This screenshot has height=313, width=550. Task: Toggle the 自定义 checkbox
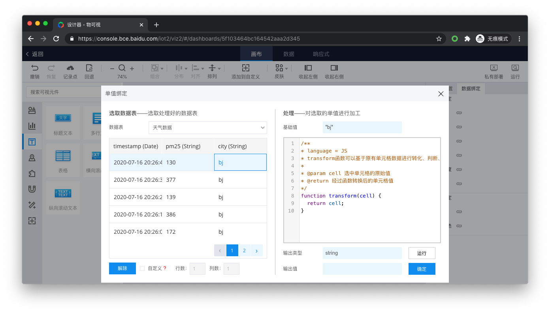coord(142,268)
